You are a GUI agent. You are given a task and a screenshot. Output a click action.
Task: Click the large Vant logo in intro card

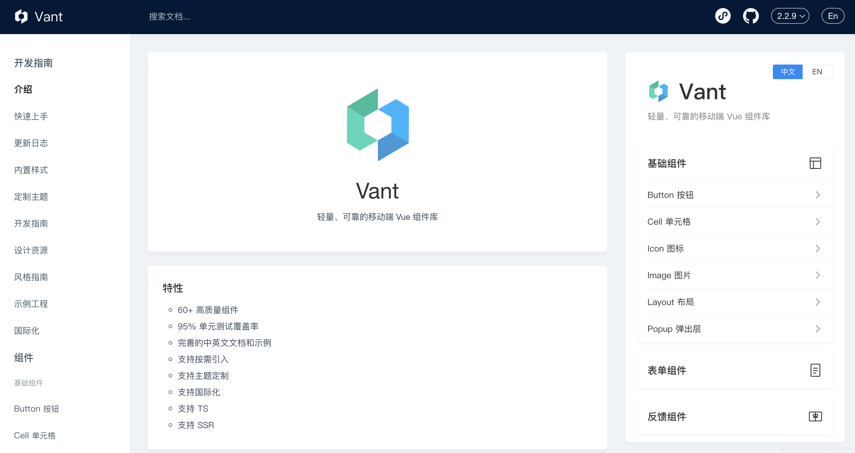click(378, 125)
